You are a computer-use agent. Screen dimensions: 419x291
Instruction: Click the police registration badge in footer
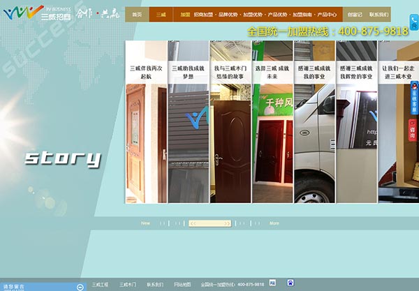click(272, 283)
